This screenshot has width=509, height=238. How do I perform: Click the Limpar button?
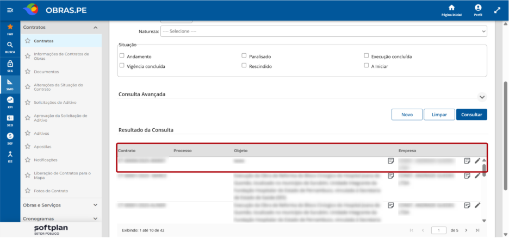pos(439,115)
